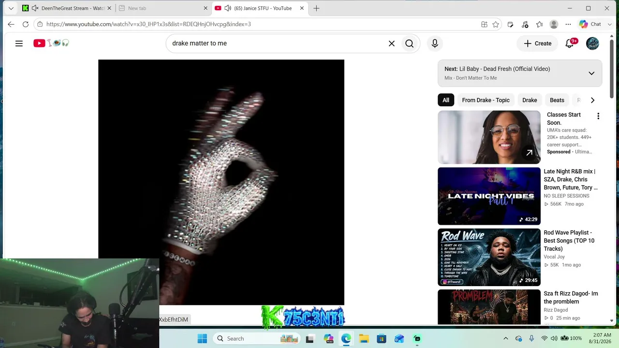This screenshot has width=619, height=348.
Task: Open volume control in system tray
Action: pyautogui.click(x=554, y=338)
